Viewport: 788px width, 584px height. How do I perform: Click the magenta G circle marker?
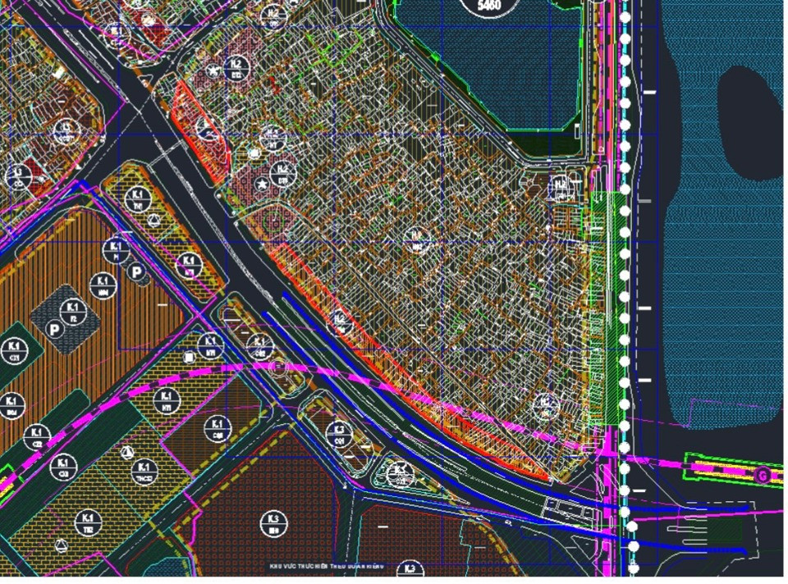[763, 475]
